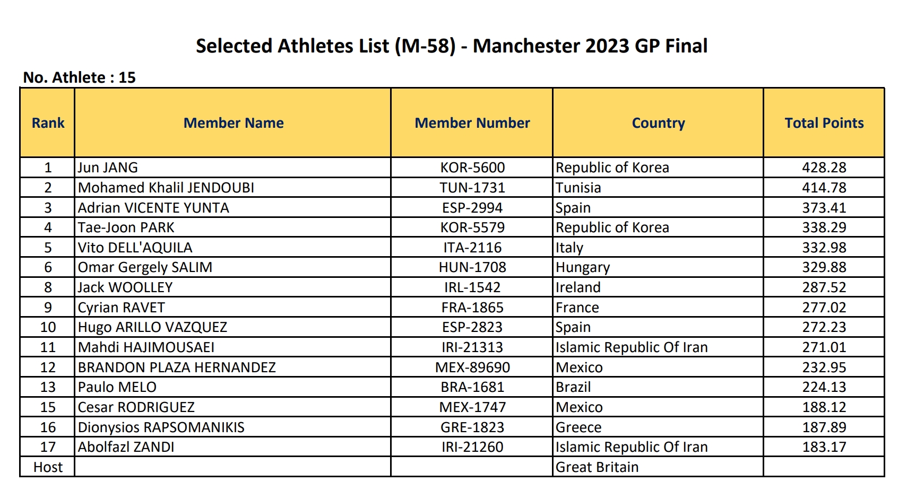Click the Country column header
This screenshot has height=499, width=907.
pos(658,122)
